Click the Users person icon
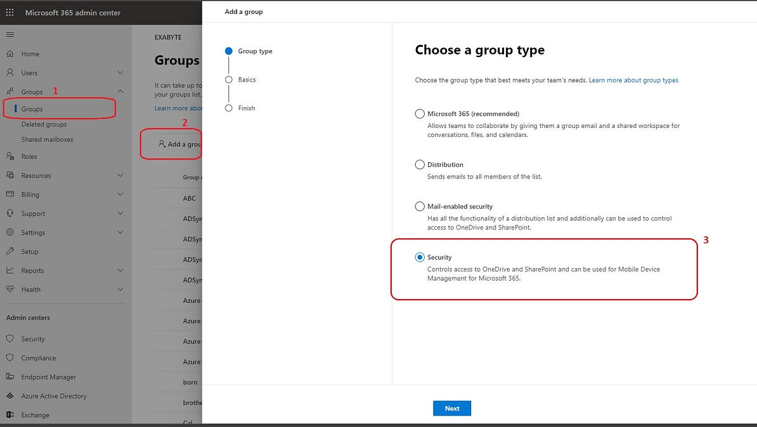This screenshot has width=757, height=427. 10,72
